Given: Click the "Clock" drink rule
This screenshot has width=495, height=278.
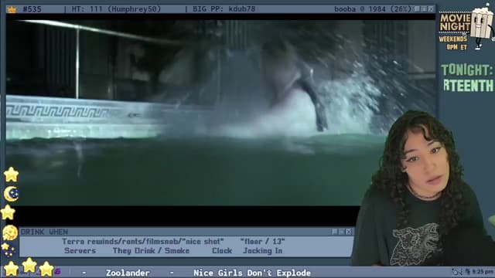Looking at the screenshot, I should [x=222, y=250].
